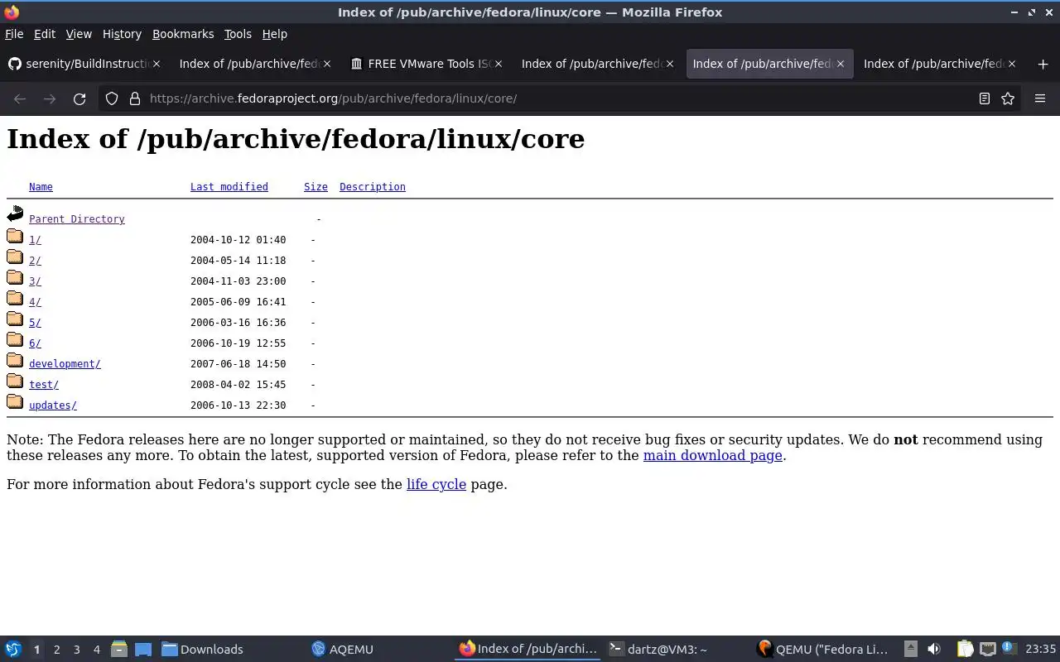This screenshot has height=662, width=1060.
Task: Click the browser back arrow button
Action: click(x=20, y=98)
